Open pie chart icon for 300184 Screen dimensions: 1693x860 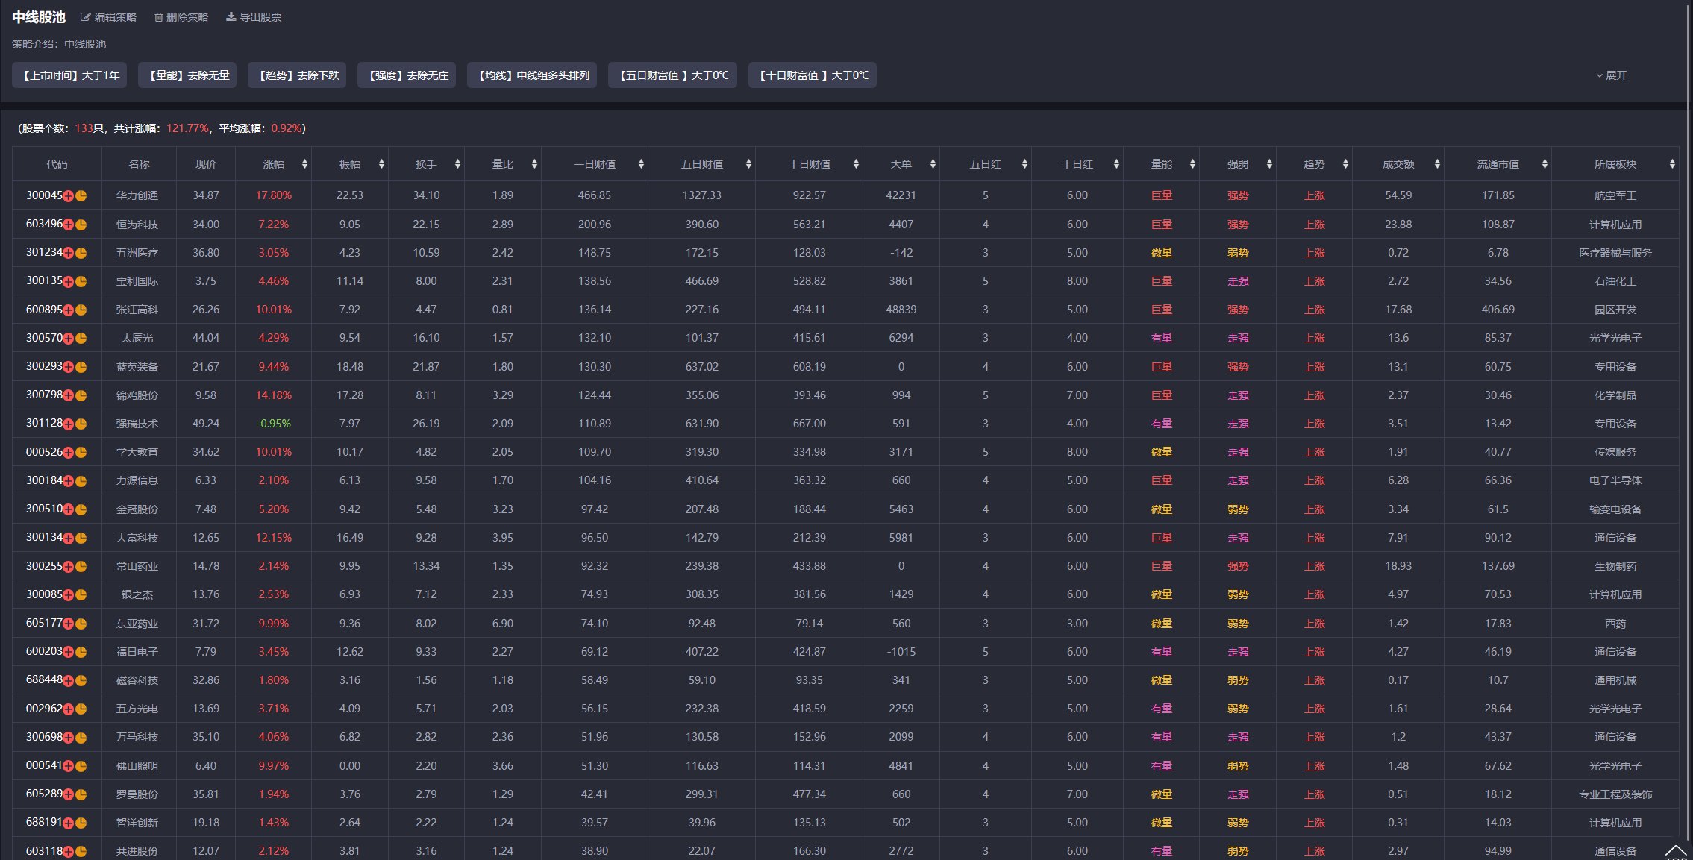click(81, 481)
